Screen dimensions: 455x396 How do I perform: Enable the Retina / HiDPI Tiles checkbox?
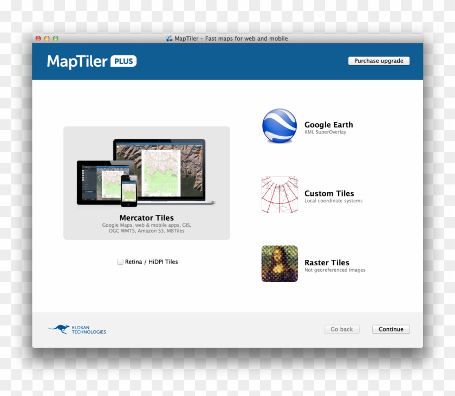[x=120, y=262]
